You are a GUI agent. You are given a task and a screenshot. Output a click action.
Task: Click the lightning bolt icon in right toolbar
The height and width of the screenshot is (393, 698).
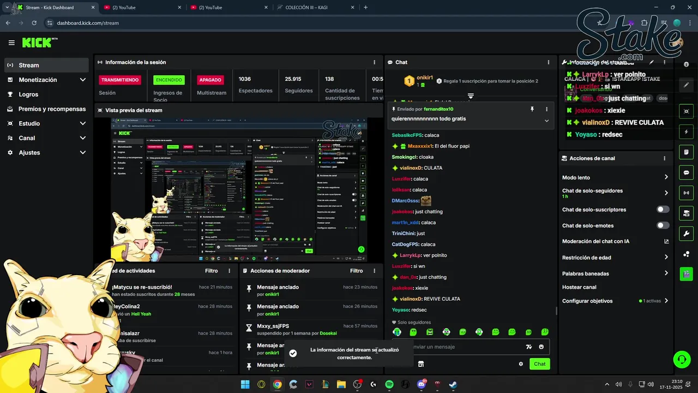tap(686, 132)
